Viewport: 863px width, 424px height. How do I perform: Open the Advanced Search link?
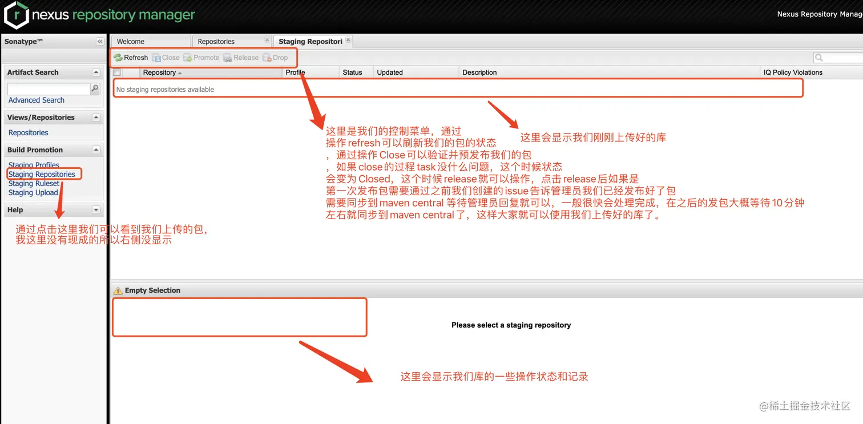[x=37, y=100]
